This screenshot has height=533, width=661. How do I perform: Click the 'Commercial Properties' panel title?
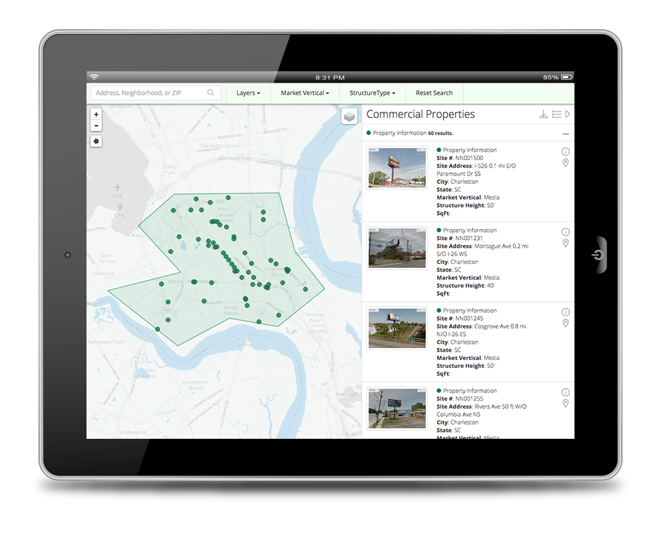tap(420, 114)
